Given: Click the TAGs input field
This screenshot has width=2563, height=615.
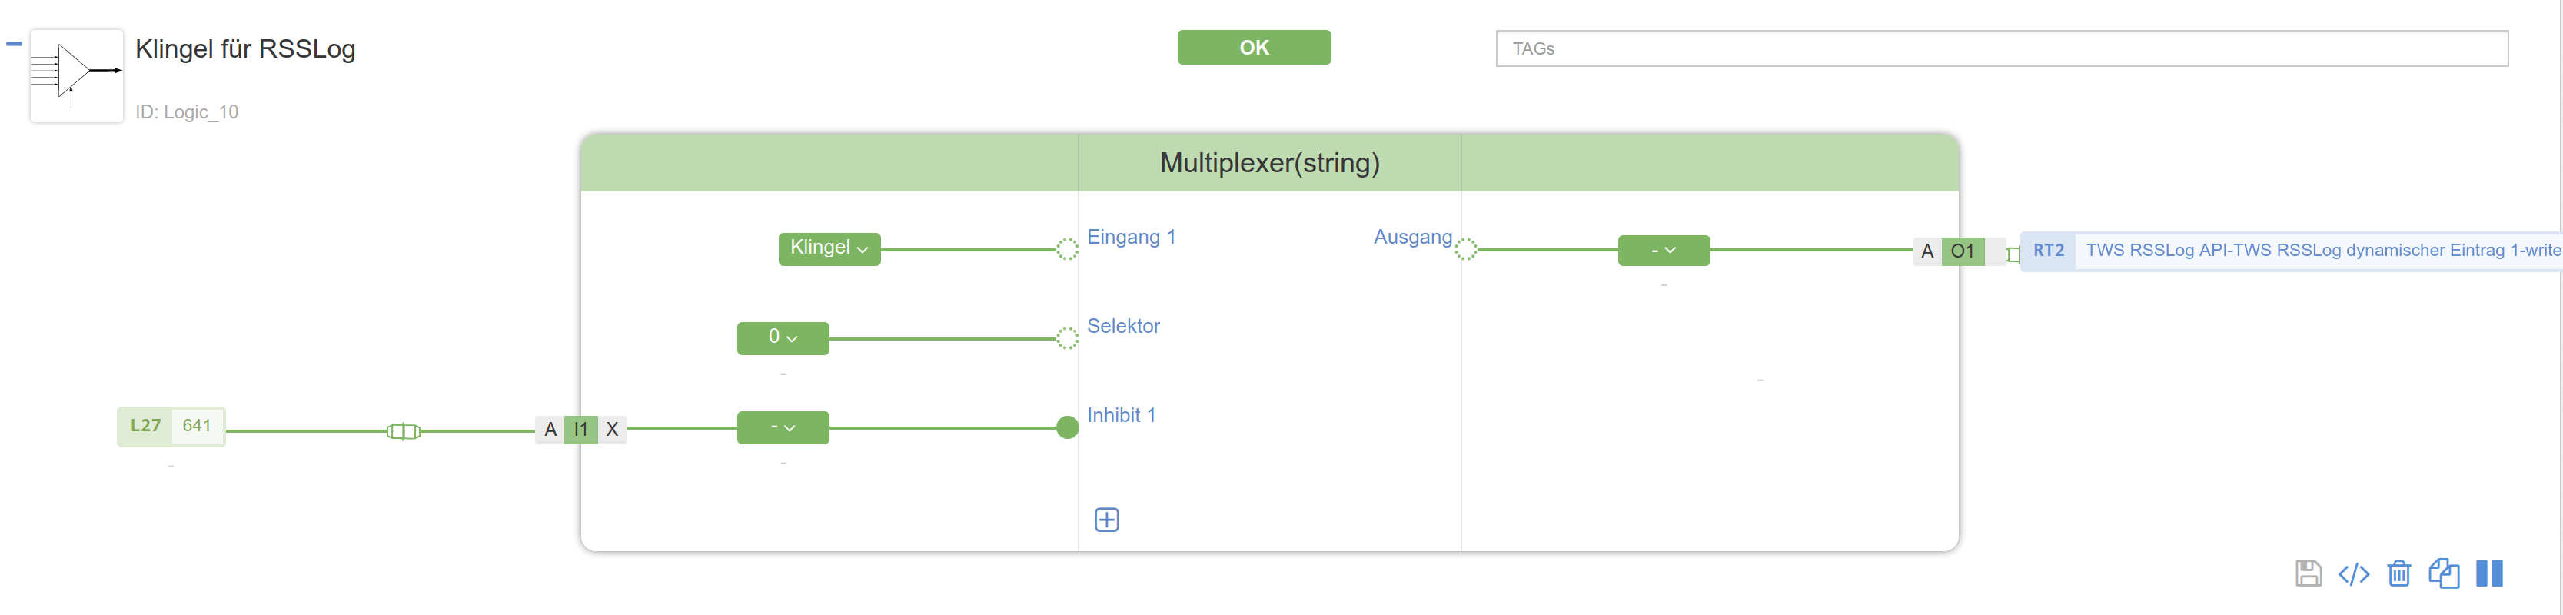Looking at the screenshot, I should 2001,48.
